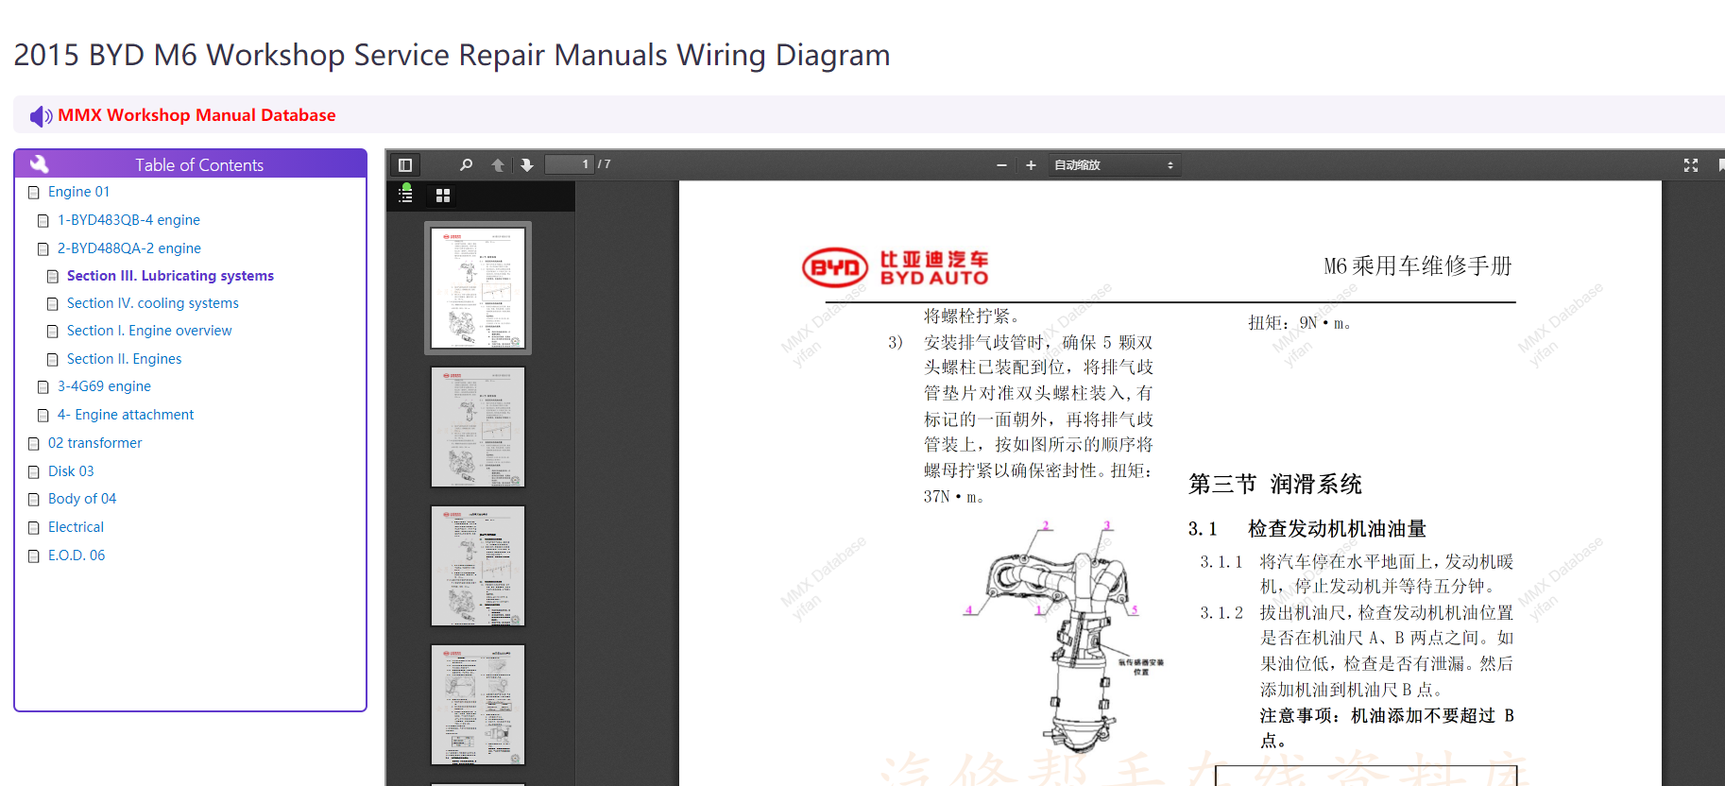
Task: Click the document icon beside Disk 03
Action: (x=34, y=472)
